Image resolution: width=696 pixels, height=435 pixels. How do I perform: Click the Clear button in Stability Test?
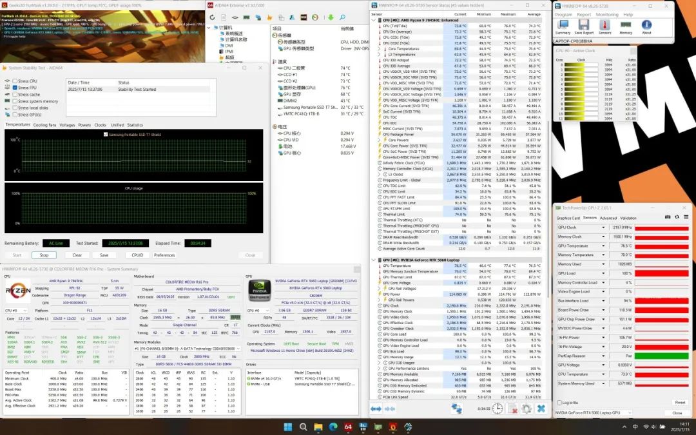click(x=77, y=255)
